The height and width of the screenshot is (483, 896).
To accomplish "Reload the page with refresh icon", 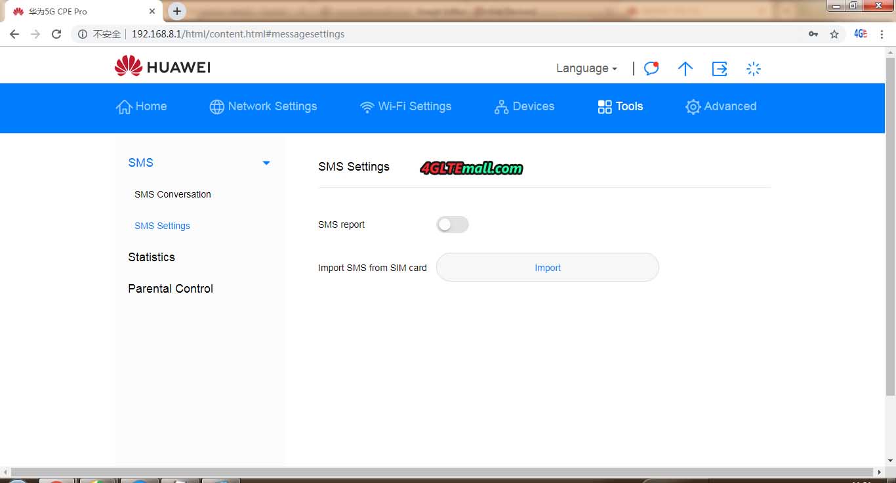I will [56, 34].
